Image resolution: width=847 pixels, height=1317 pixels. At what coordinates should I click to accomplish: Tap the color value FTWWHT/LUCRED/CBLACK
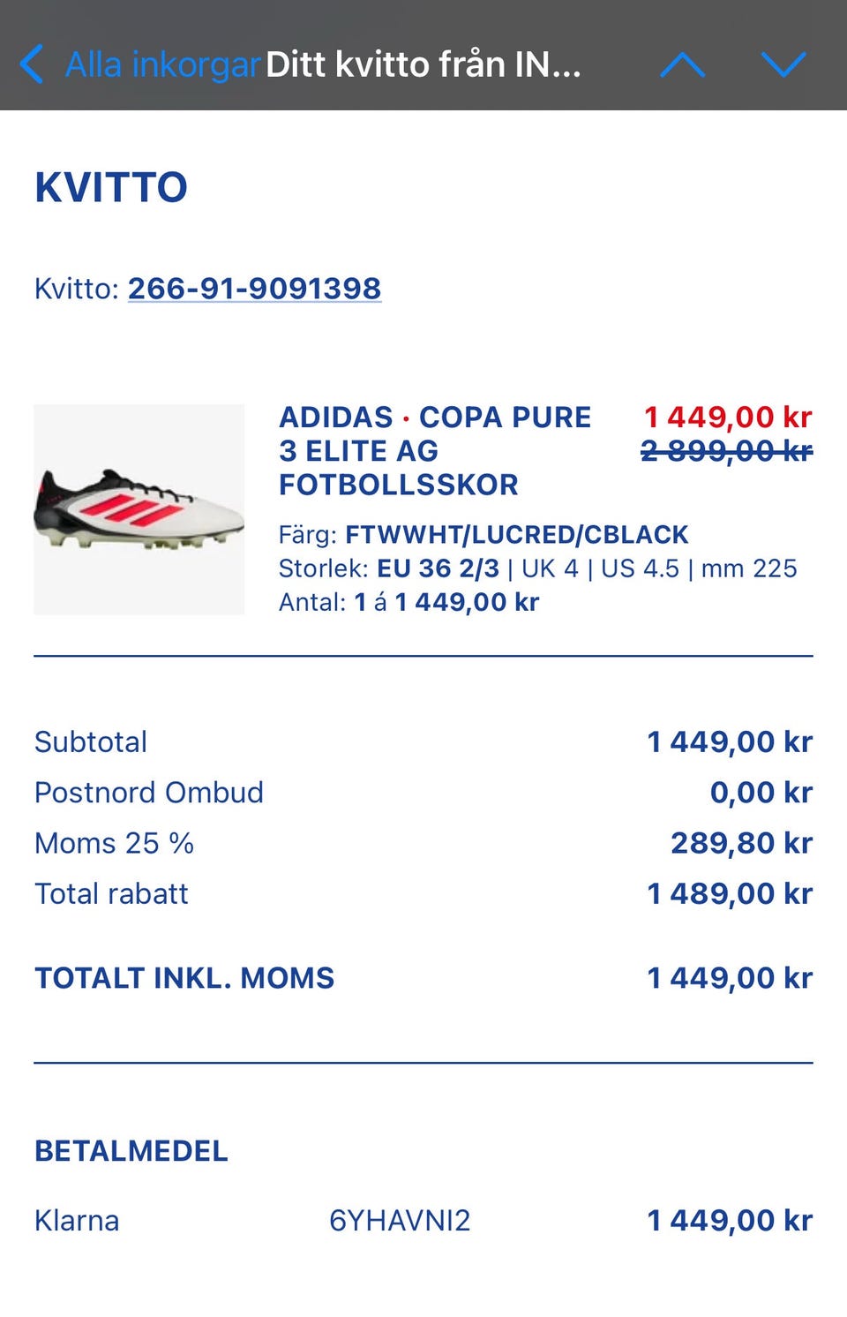tap(516, 535)
